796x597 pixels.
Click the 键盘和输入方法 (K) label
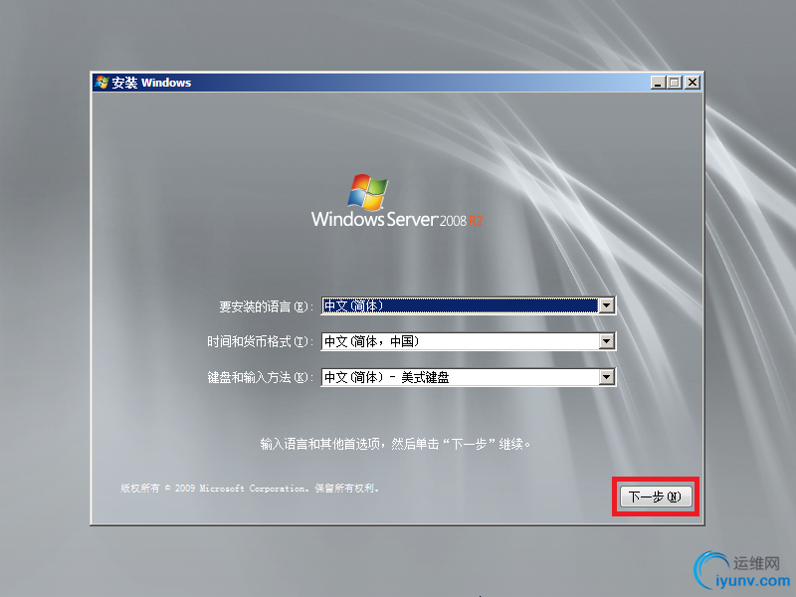coord(261,377)
